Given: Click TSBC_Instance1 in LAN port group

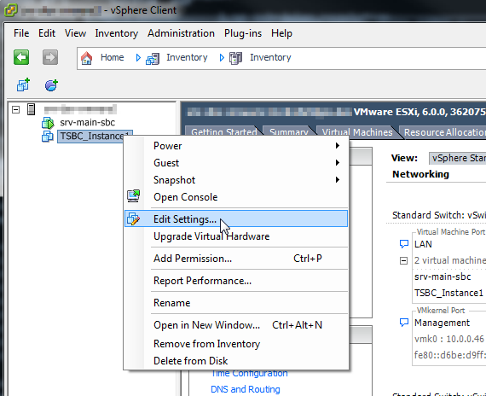Looking at the screenshot, I should 448,293.
